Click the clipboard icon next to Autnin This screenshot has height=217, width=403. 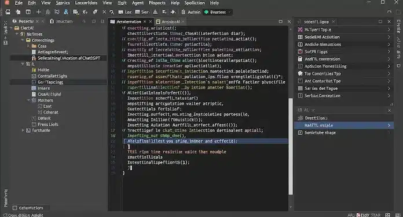(183, 12)
